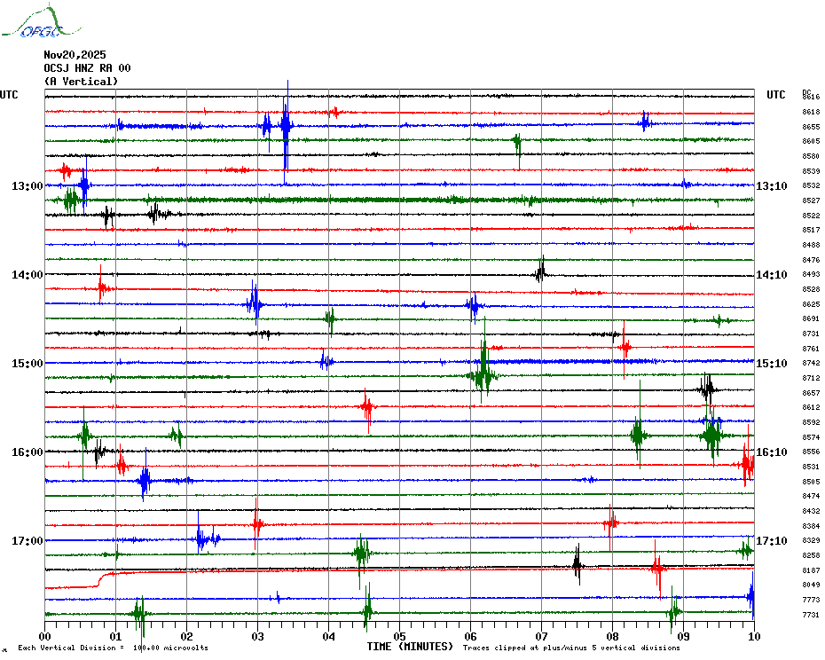Screen dimensions: 825x660
Task: Click the DC offset value 8522
Action: (811, 216)
